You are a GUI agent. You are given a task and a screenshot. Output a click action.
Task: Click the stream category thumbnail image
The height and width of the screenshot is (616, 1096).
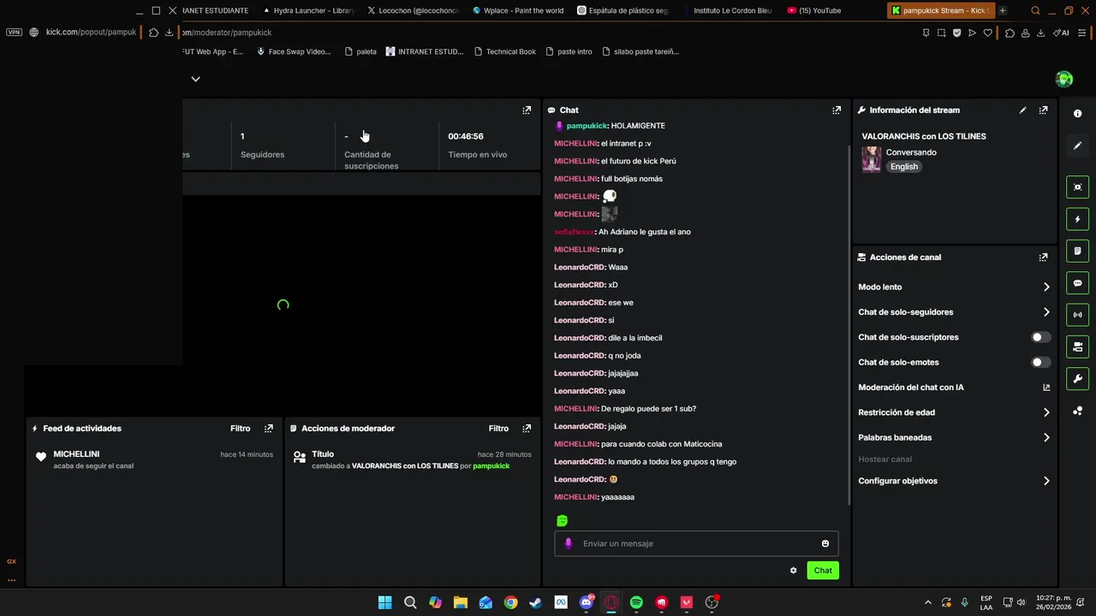click(x=872, y=159)
